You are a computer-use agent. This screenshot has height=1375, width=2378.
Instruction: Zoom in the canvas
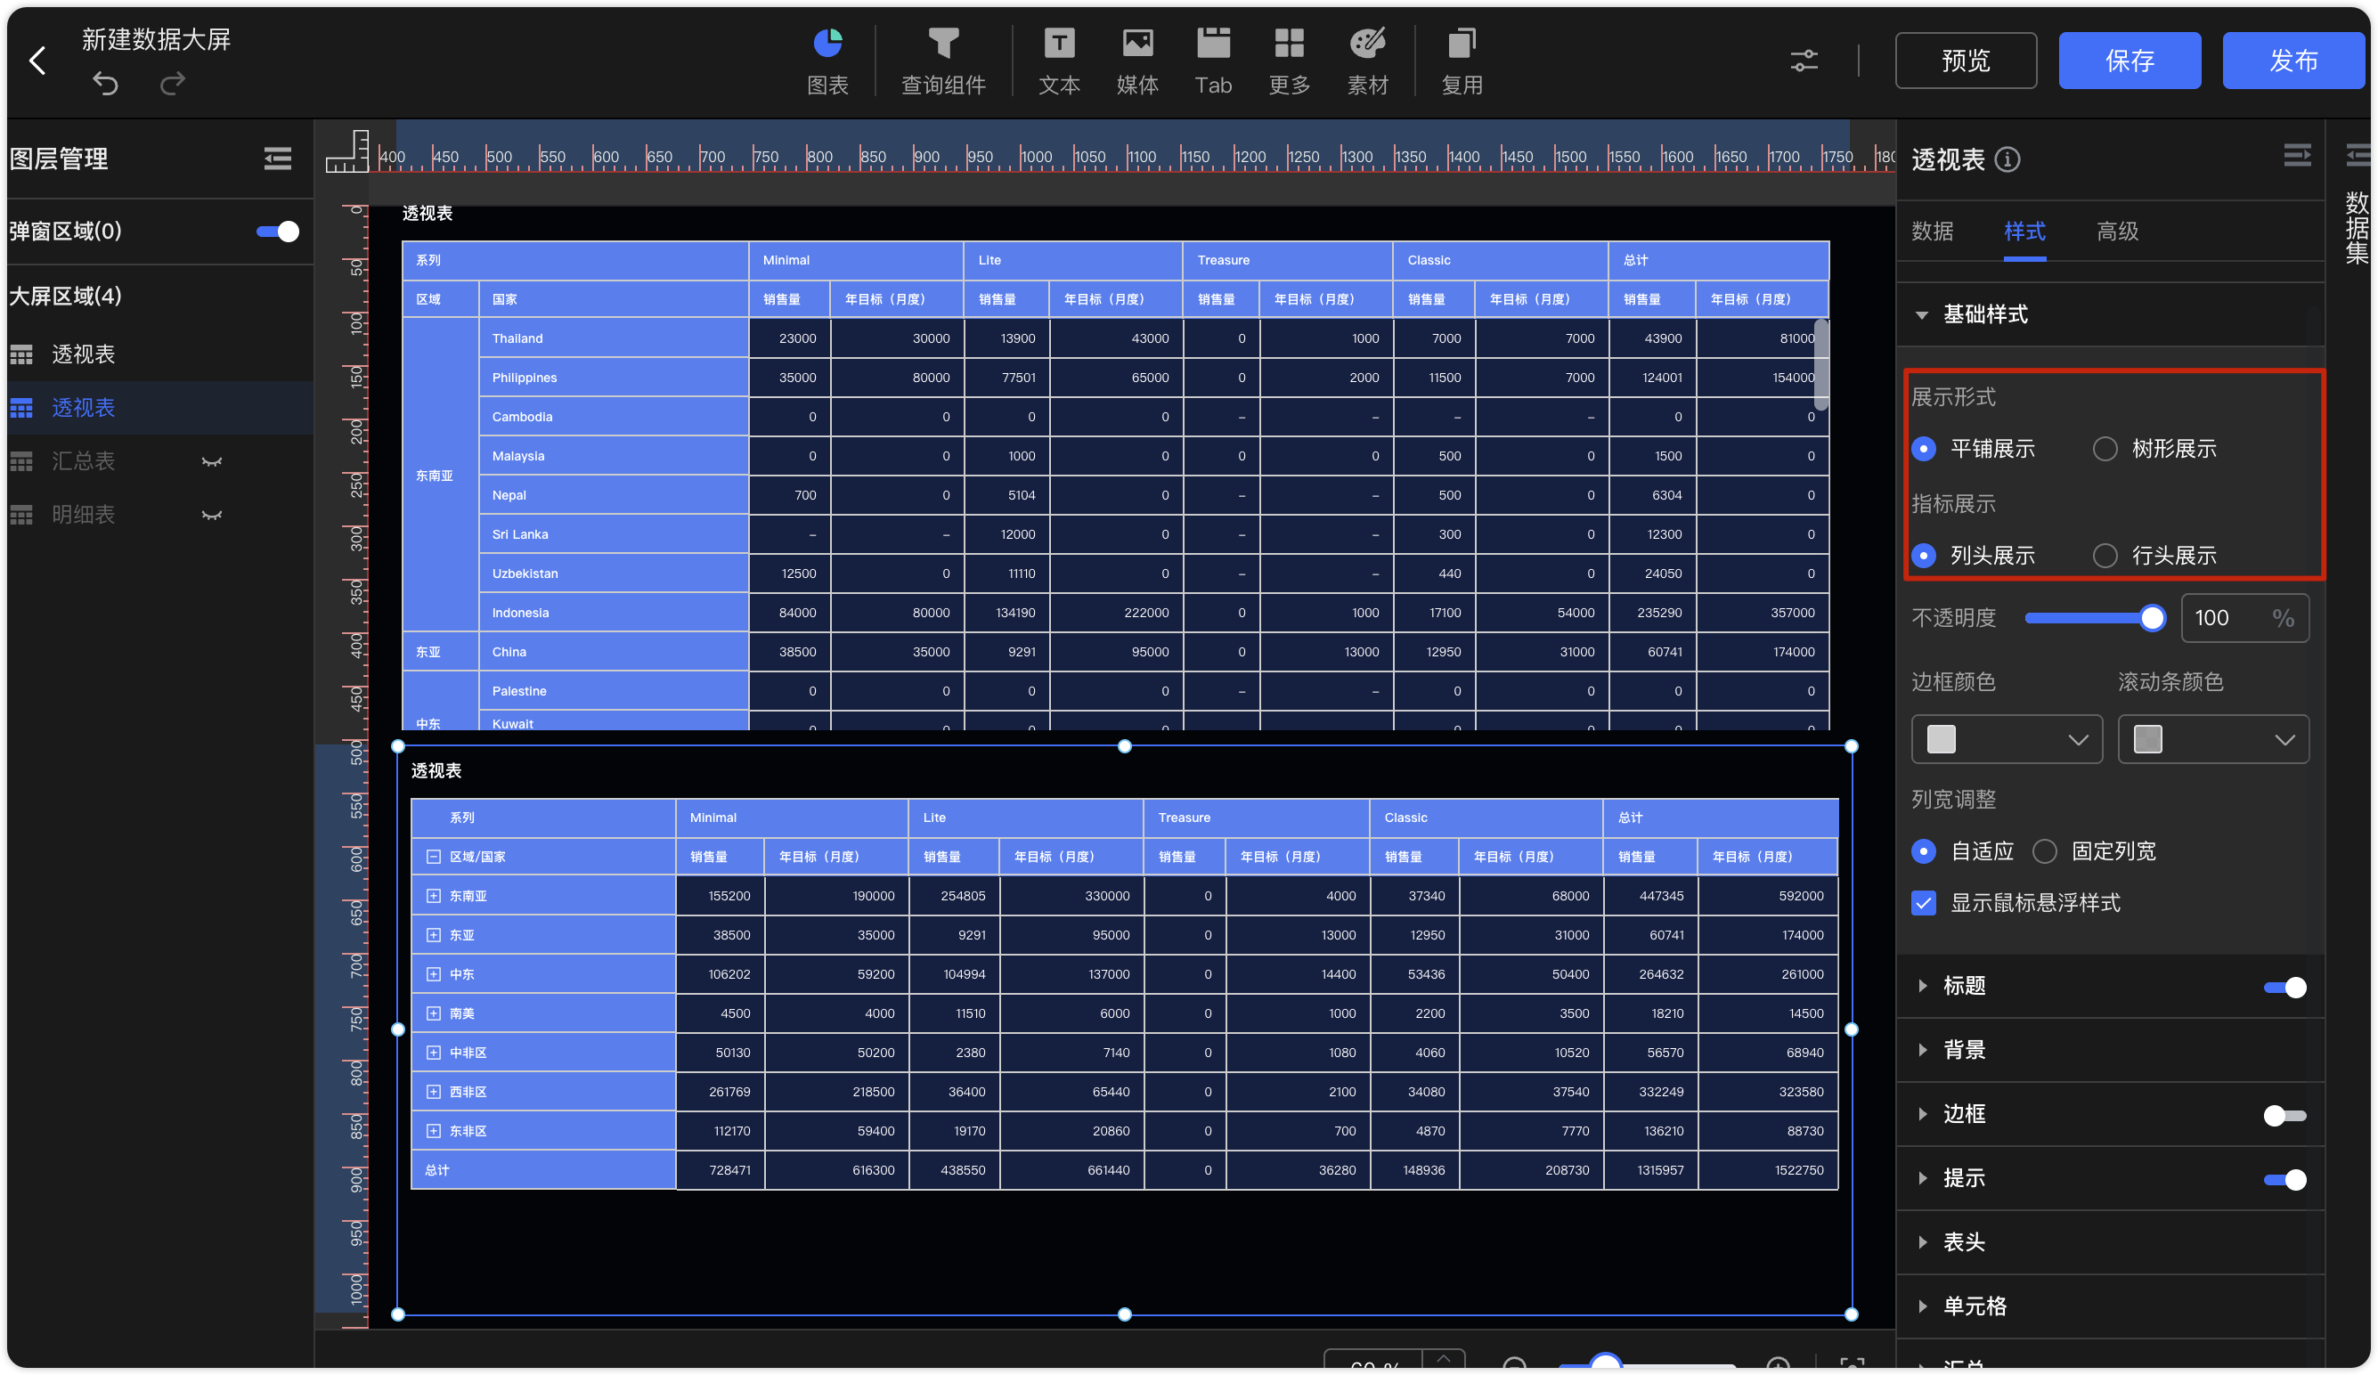click(x=1778, y=1364)
